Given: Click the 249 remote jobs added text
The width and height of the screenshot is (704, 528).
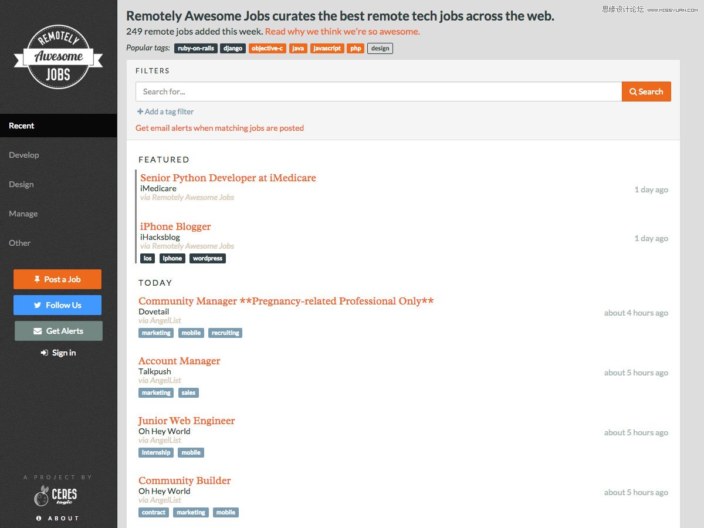Looking at the screenshot, I should [194, 32].
